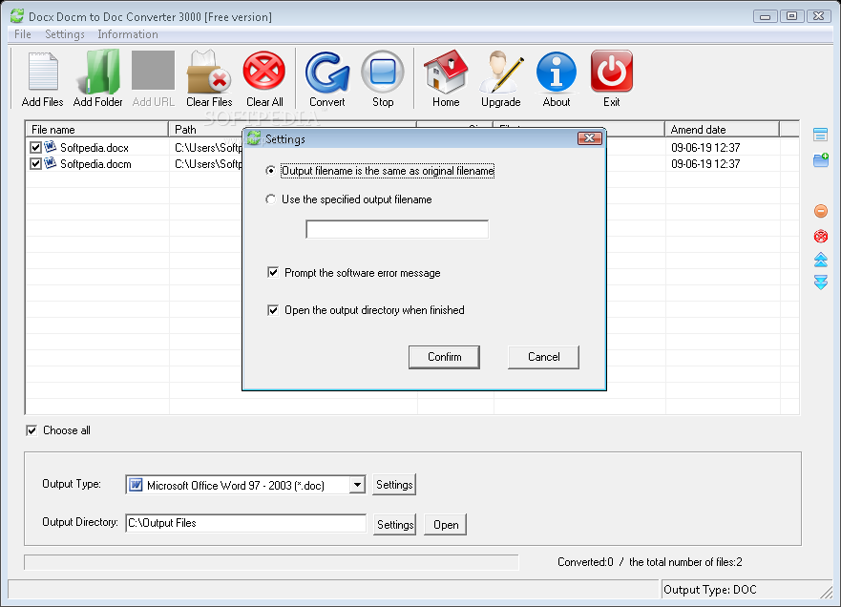Click the add-folder sidebar icon with green plus
841x607 pixels.
(821, 159)
